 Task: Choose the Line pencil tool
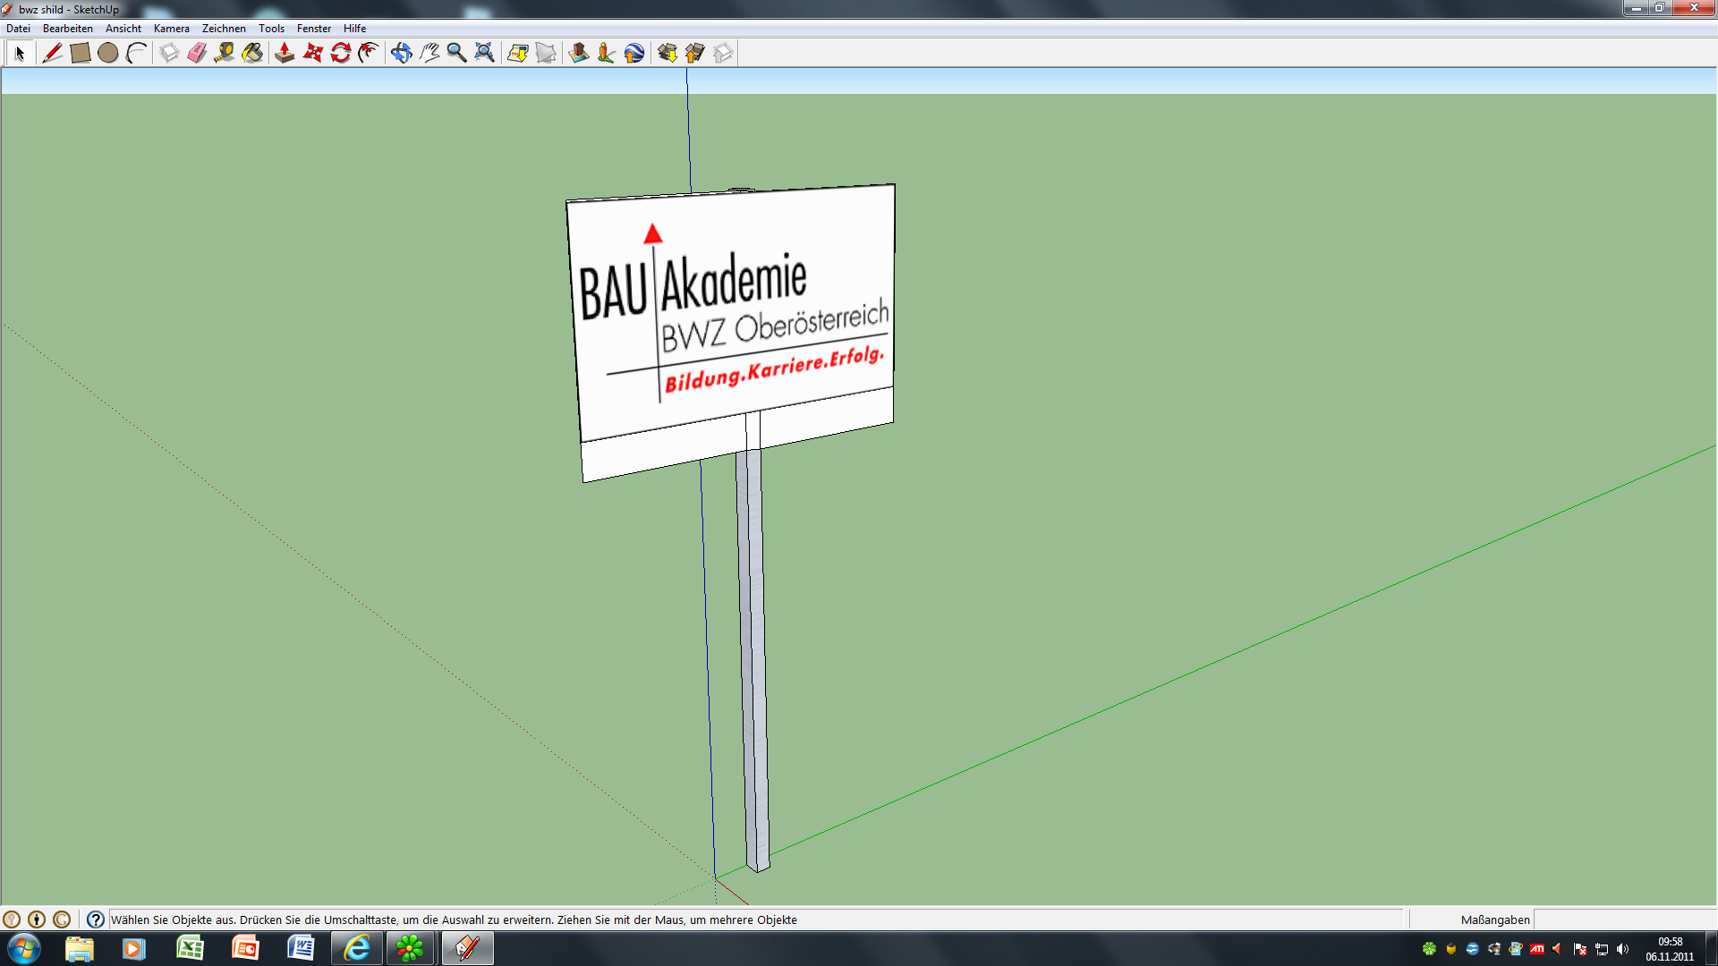click(52, 54)
